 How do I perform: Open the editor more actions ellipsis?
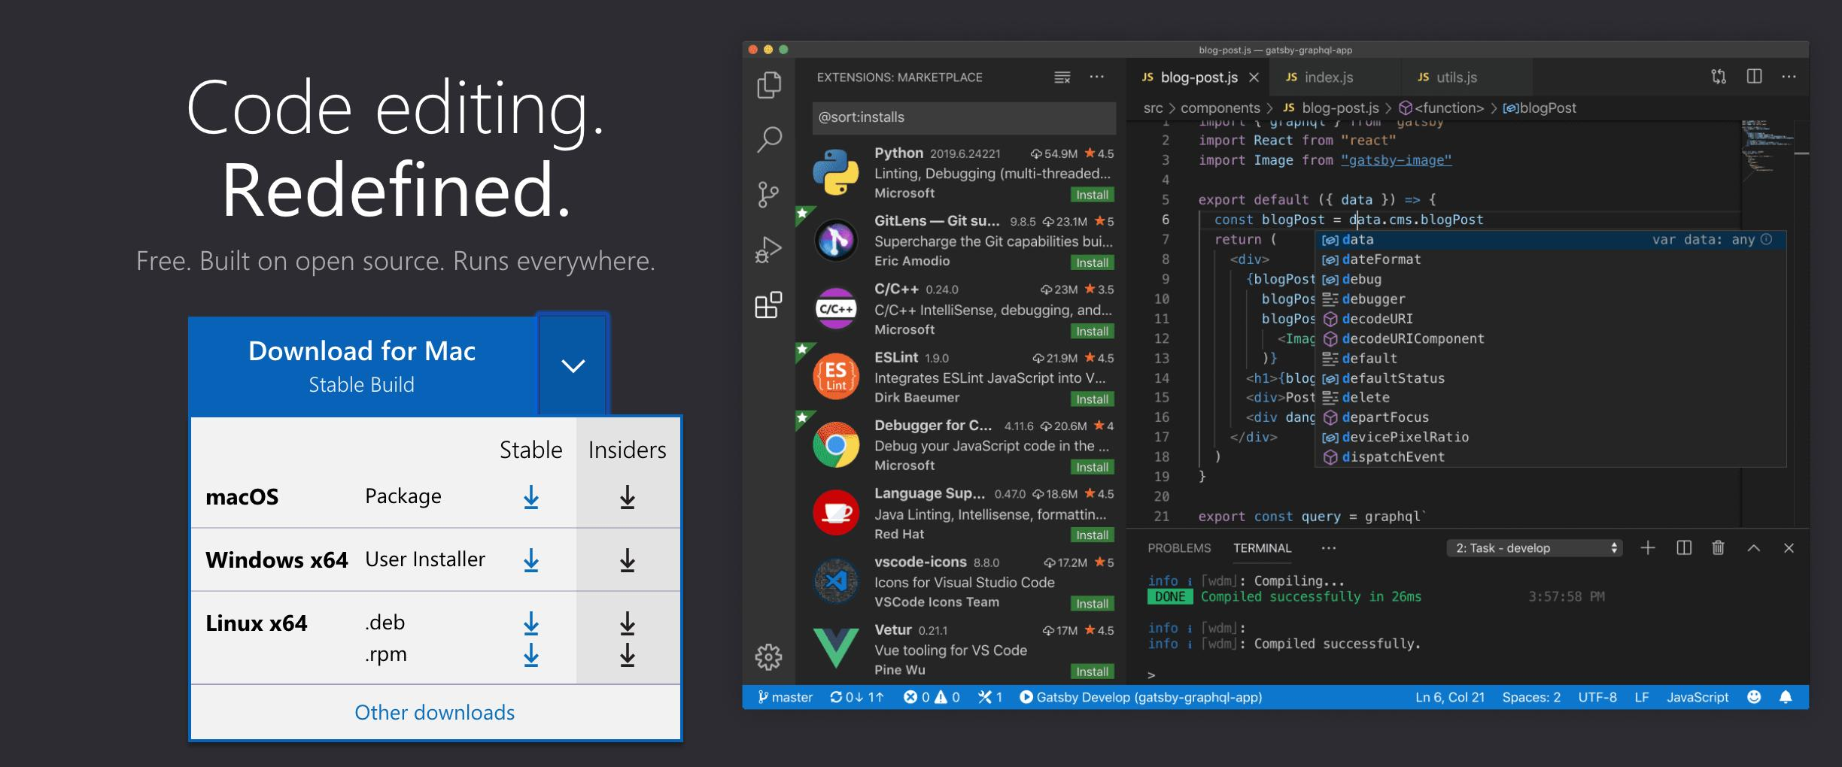click(1789, 77)
